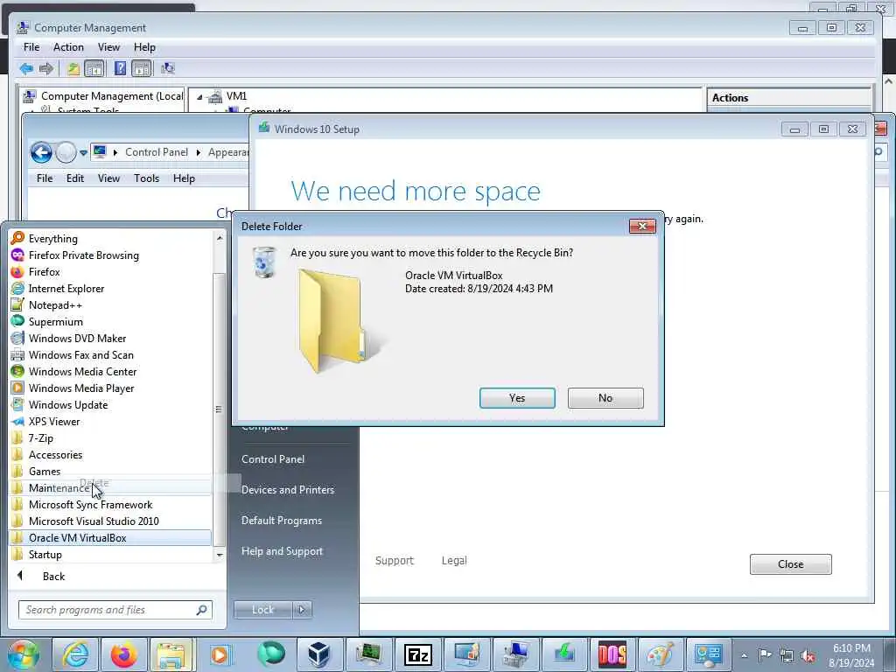Click the Back arrow in Computer Management toolbar

pyautogui.click(x=26, y=68)
